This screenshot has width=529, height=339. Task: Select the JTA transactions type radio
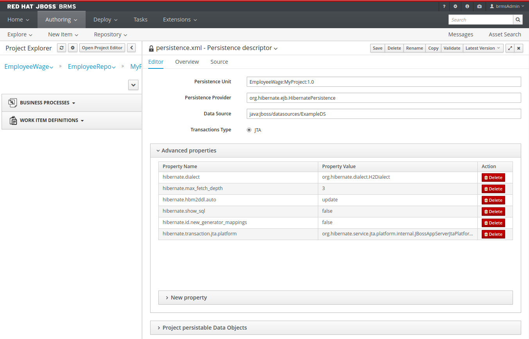[249, 130]
